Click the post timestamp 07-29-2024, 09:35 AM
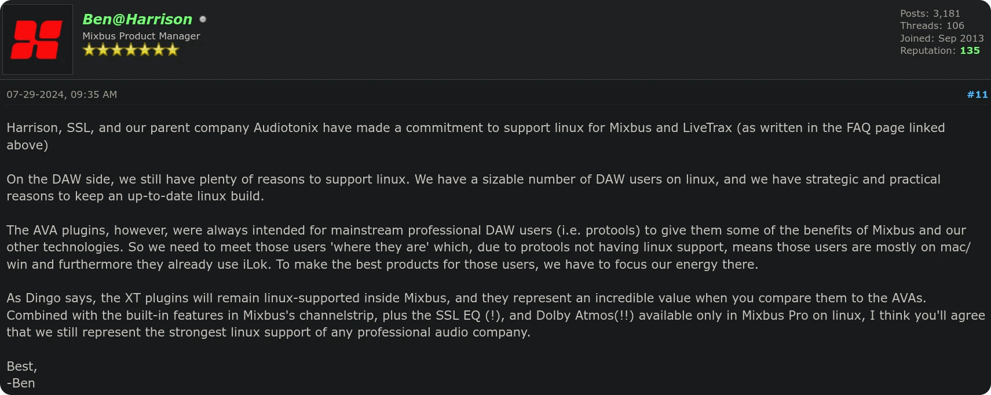This screenshot has height=395, width=991. [x=62, y=94]
